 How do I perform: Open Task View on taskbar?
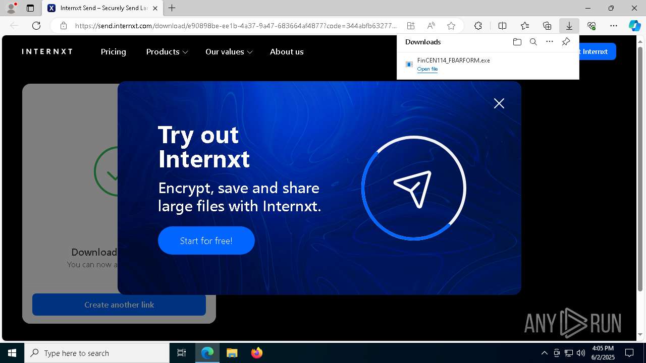182,353
